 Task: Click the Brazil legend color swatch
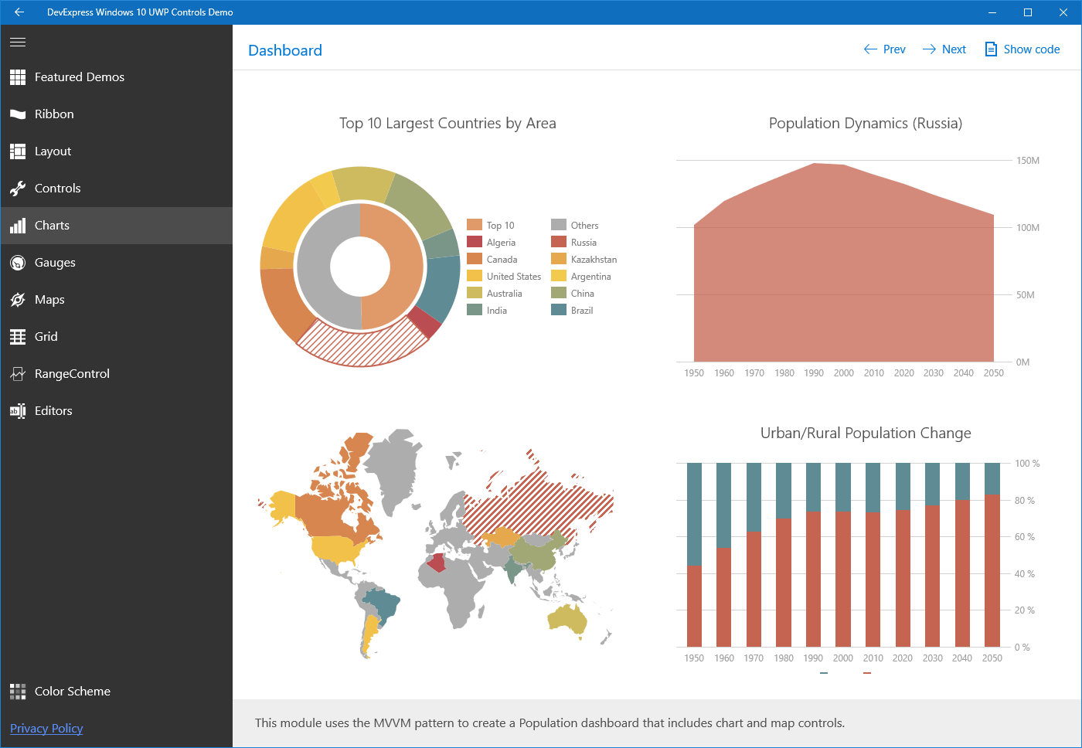(x=559, y=310)
